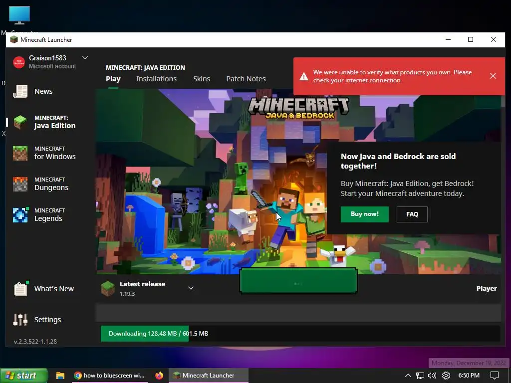Click the Graison1583 account avatar
The width and height of the screenshot is (511, 383).
pos(19,62)
